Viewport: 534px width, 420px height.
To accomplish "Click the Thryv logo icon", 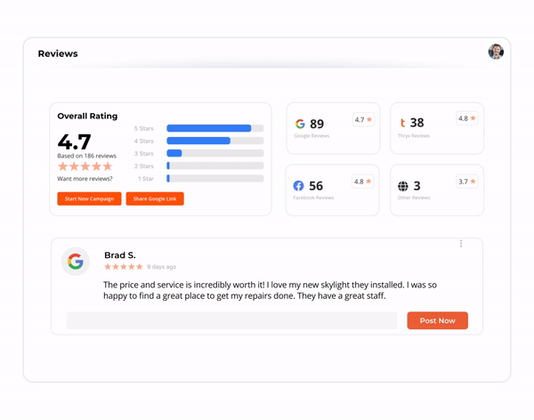I will (402, 124).
